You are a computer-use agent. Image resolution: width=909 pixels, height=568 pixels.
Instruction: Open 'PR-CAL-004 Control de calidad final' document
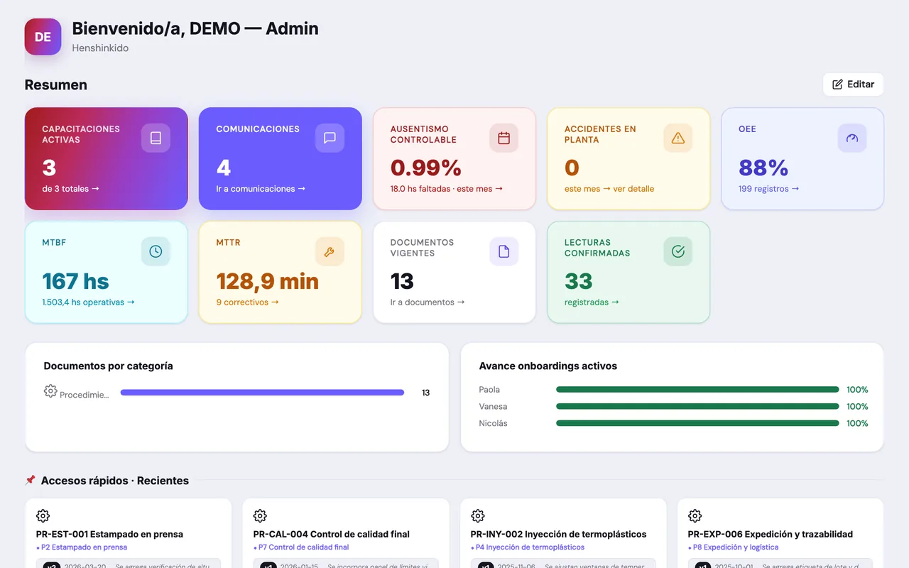point(332,534)
